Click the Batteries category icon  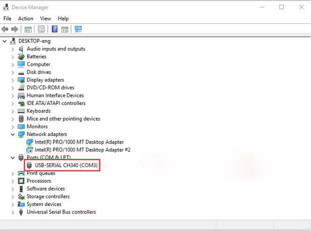[21, 56]
